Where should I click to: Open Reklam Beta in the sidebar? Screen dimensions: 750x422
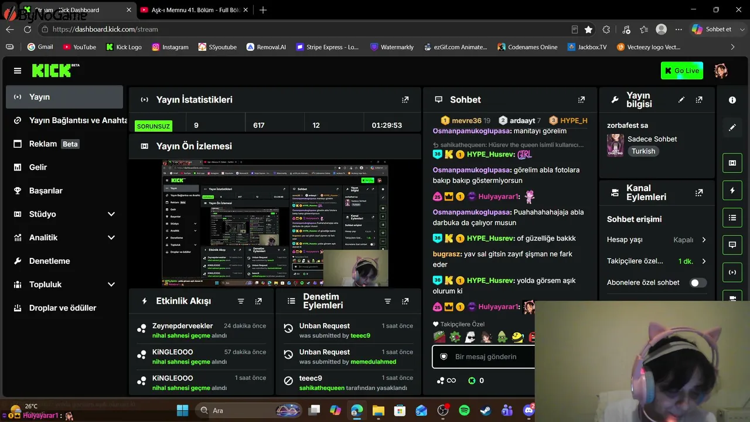coord(64,144)
